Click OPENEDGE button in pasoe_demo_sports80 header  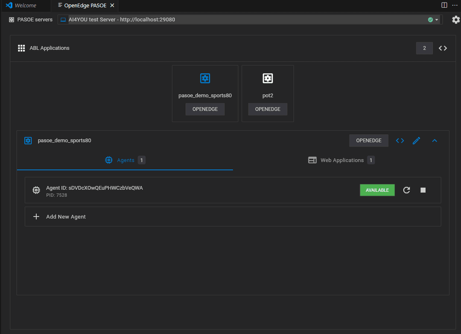(x=369, y=141)
